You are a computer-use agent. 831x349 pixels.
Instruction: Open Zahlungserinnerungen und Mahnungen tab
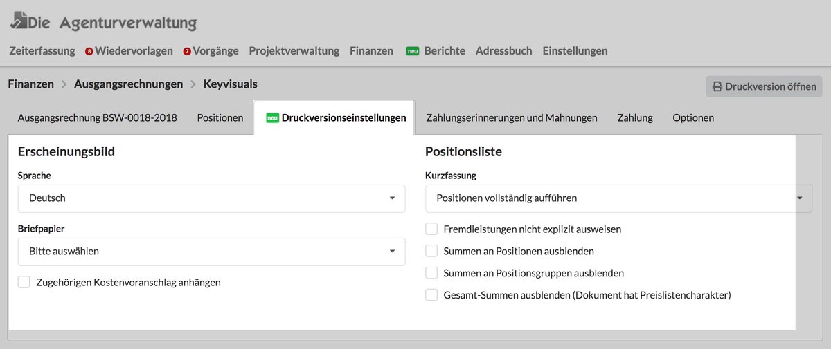click(512, 118)
